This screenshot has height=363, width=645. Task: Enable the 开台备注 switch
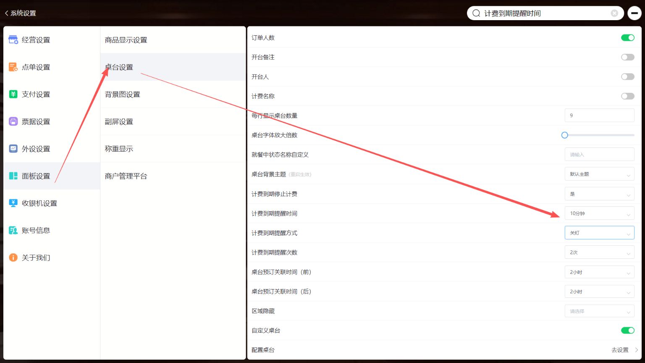point(628,57)
